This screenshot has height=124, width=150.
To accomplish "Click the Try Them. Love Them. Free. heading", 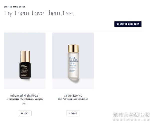I will [39, 13].
